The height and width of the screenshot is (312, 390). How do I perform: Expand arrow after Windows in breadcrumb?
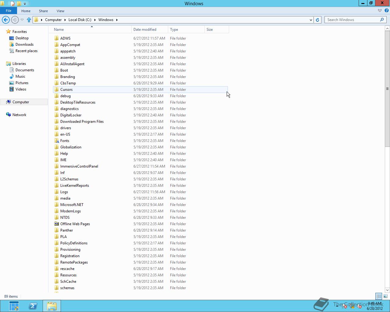pyautogui.click(x=117, y=20)
